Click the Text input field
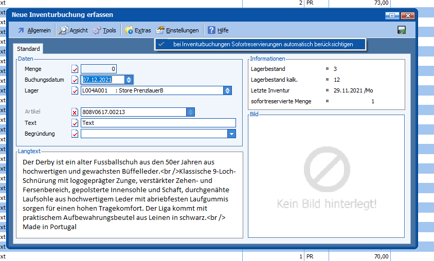This screenshot has width=434, height=261. coord(158,123)
